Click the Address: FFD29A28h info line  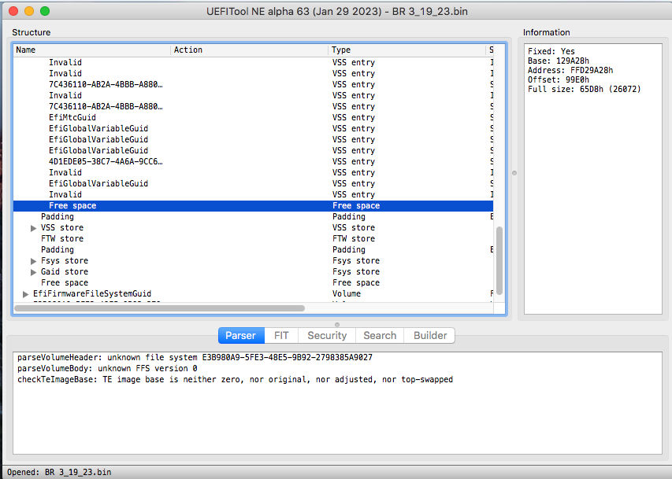pos(570,71)
